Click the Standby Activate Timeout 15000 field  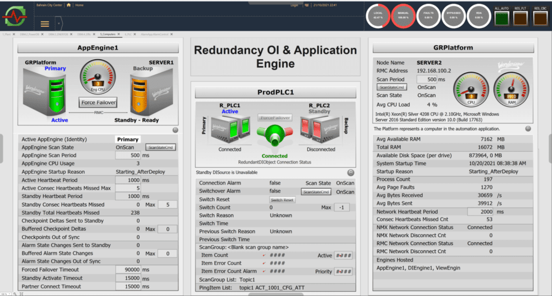point(128,278)
